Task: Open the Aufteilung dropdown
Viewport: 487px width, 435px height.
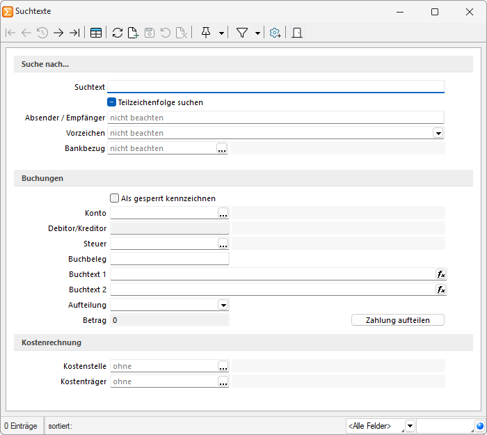Action: [x=223, y=305]
